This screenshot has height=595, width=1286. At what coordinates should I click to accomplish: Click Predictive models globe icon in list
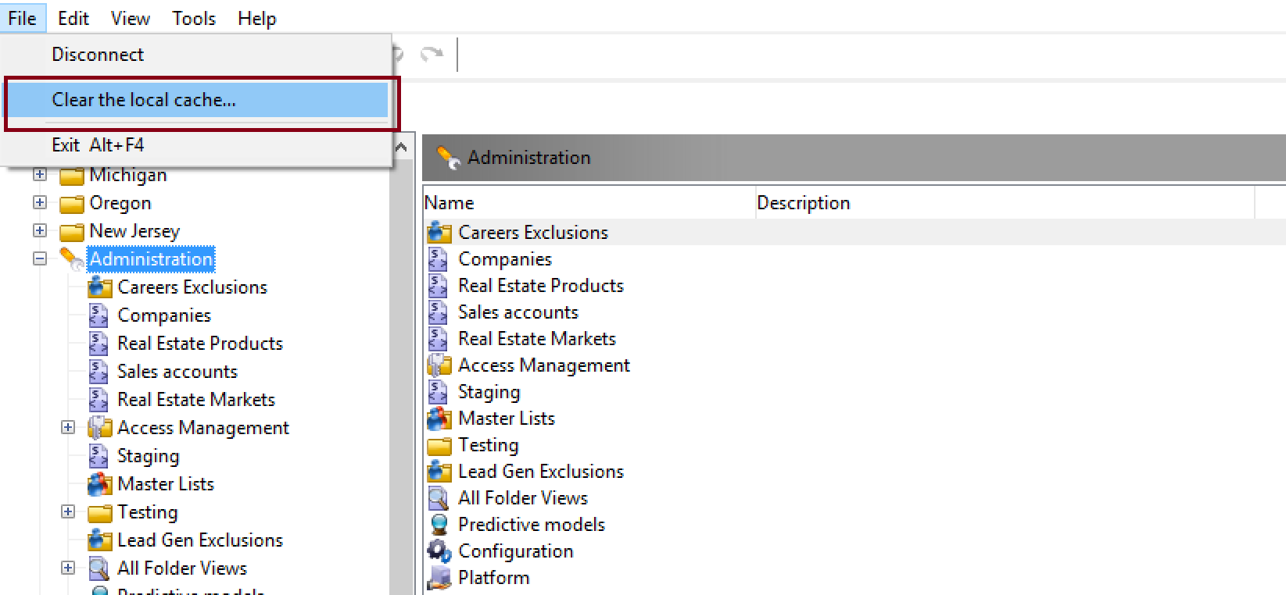click(439, 525)
